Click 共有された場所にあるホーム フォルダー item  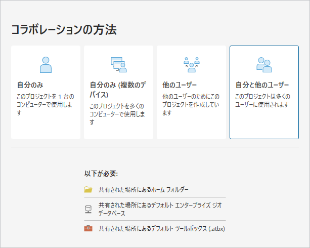143,190
